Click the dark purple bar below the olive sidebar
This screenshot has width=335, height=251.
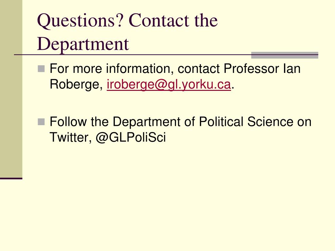click(11, 178)
